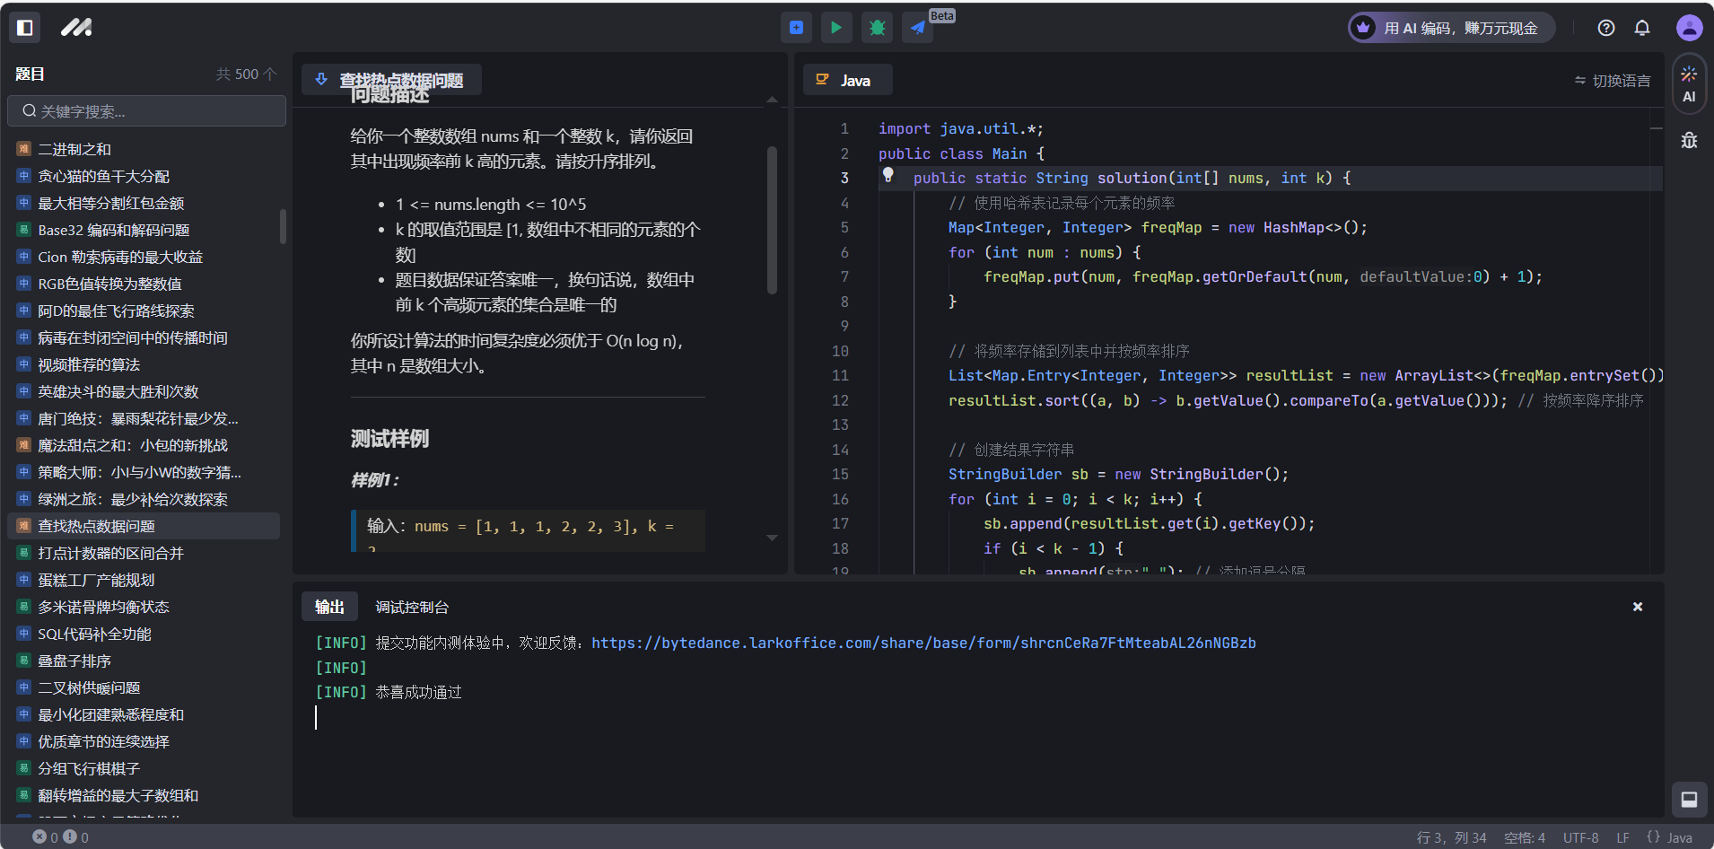
Task: Open problem 魔法甜点之和：小包的新挑战
Action: (x=144, y=445)
